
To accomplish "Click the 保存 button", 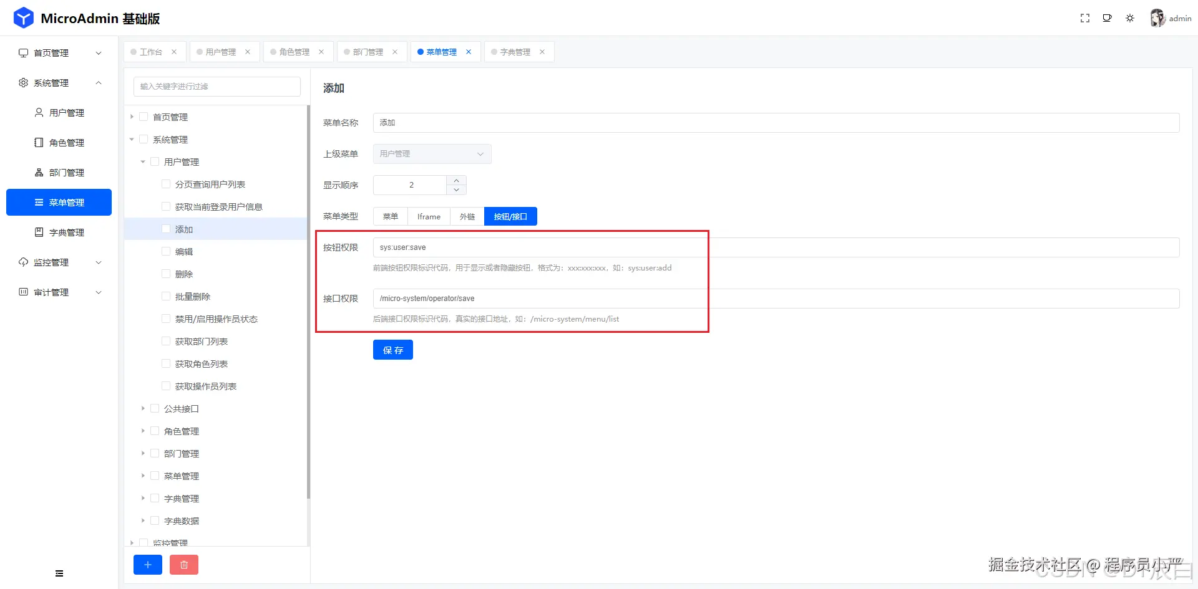I will tap(392, 350).
